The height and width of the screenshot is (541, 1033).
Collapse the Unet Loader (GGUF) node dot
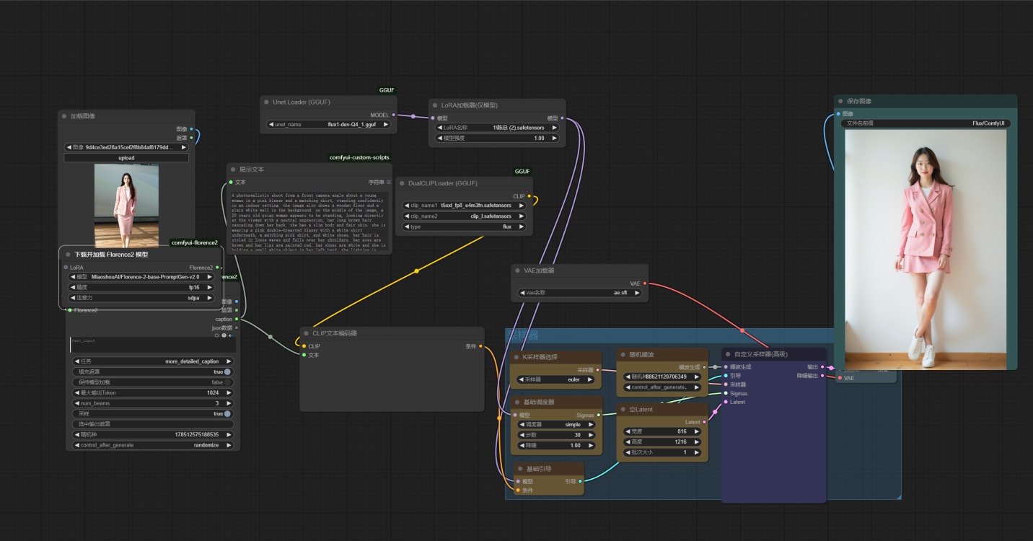pyautogui.click(x=266, y=102)
